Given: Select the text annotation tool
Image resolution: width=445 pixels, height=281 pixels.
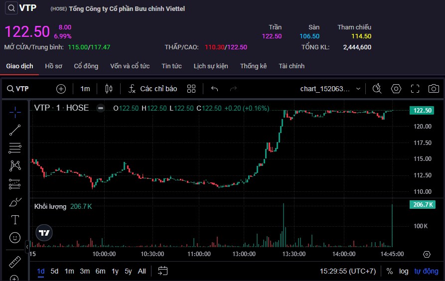Looking at the screenshot, I should (x=15, y=220).
